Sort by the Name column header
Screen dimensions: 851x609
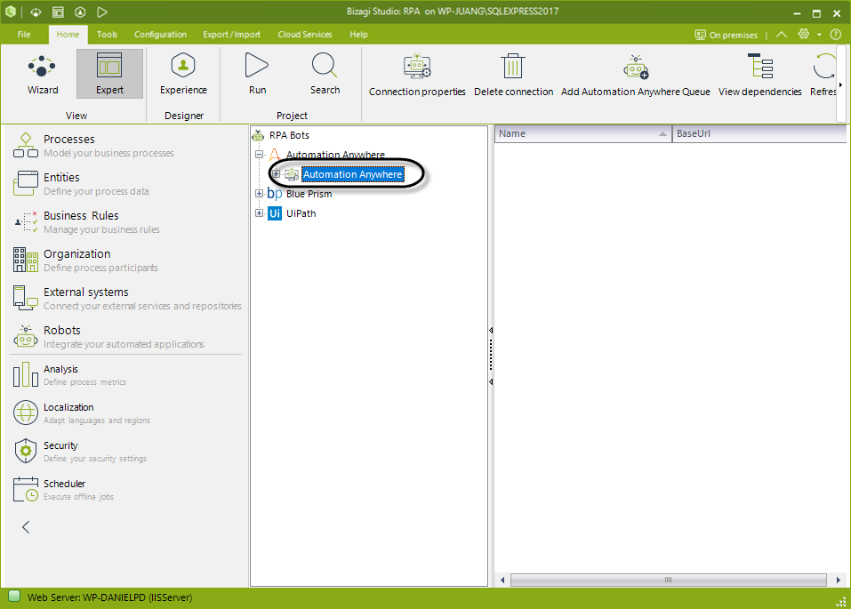[582, 133]
